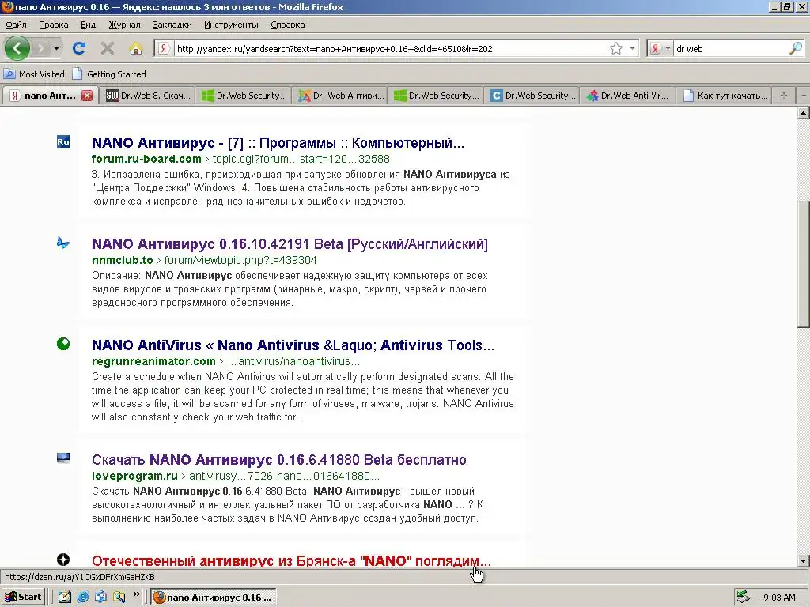
Task: Expand hidden quick launch items chevron
Action: coord(136,594)
